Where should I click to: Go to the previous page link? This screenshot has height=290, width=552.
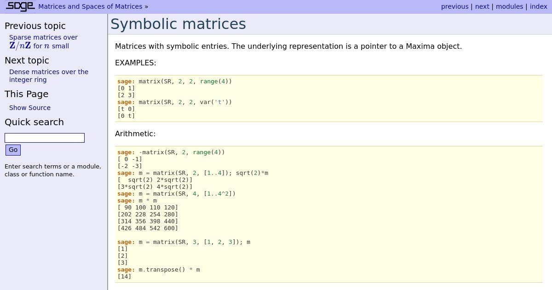point(454,6)
